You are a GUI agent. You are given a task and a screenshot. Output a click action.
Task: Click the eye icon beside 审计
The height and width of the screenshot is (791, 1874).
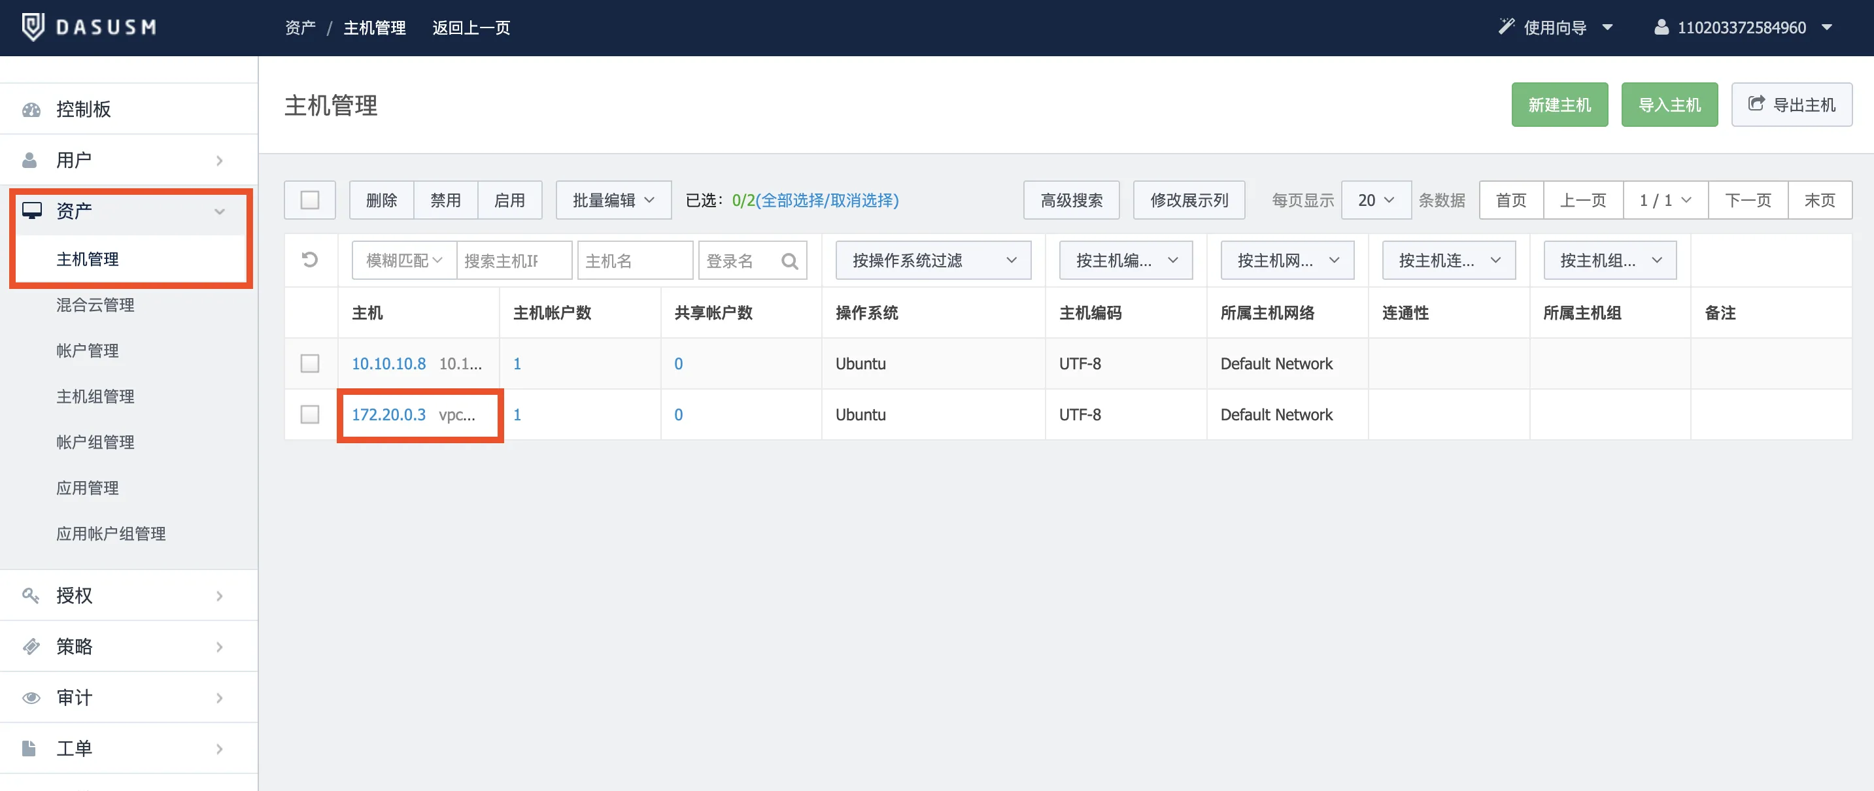(31, 698)
